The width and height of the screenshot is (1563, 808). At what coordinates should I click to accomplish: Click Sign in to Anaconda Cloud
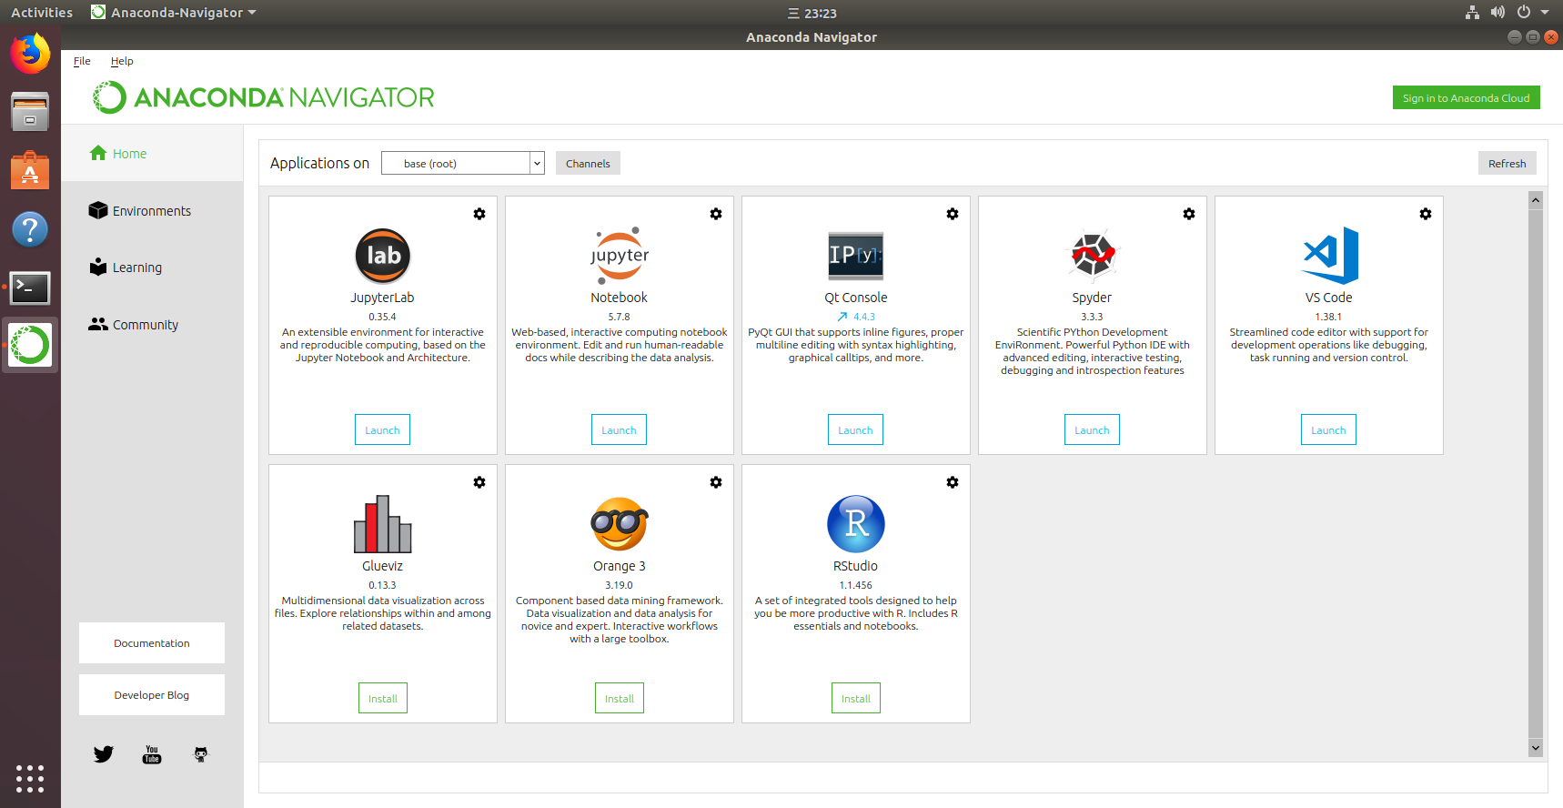tap(1466, 98)
